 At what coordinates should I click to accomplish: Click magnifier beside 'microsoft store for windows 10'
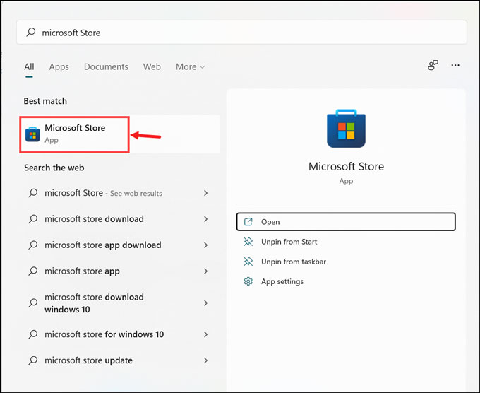tap(32, 334)
